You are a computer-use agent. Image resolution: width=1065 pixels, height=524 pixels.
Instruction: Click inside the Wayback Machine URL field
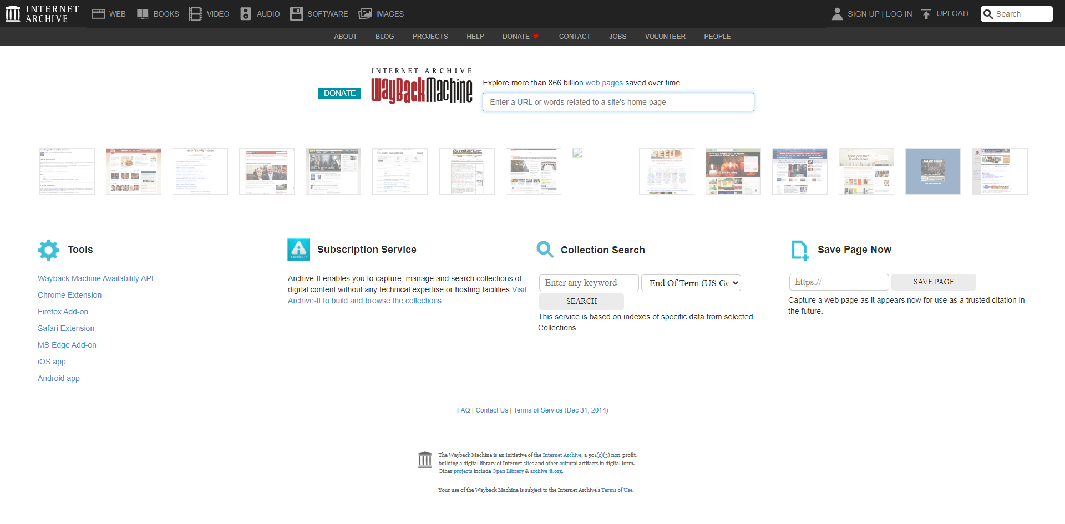(617, 102)
